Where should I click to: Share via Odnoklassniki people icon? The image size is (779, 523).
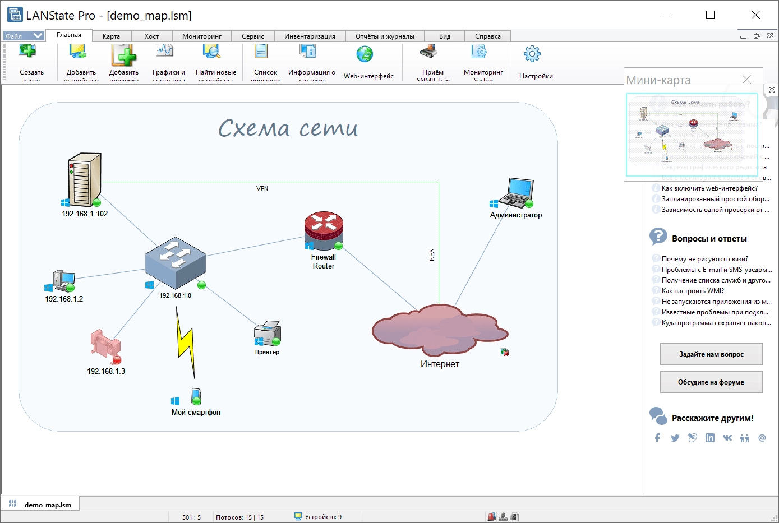coord(745,438)
